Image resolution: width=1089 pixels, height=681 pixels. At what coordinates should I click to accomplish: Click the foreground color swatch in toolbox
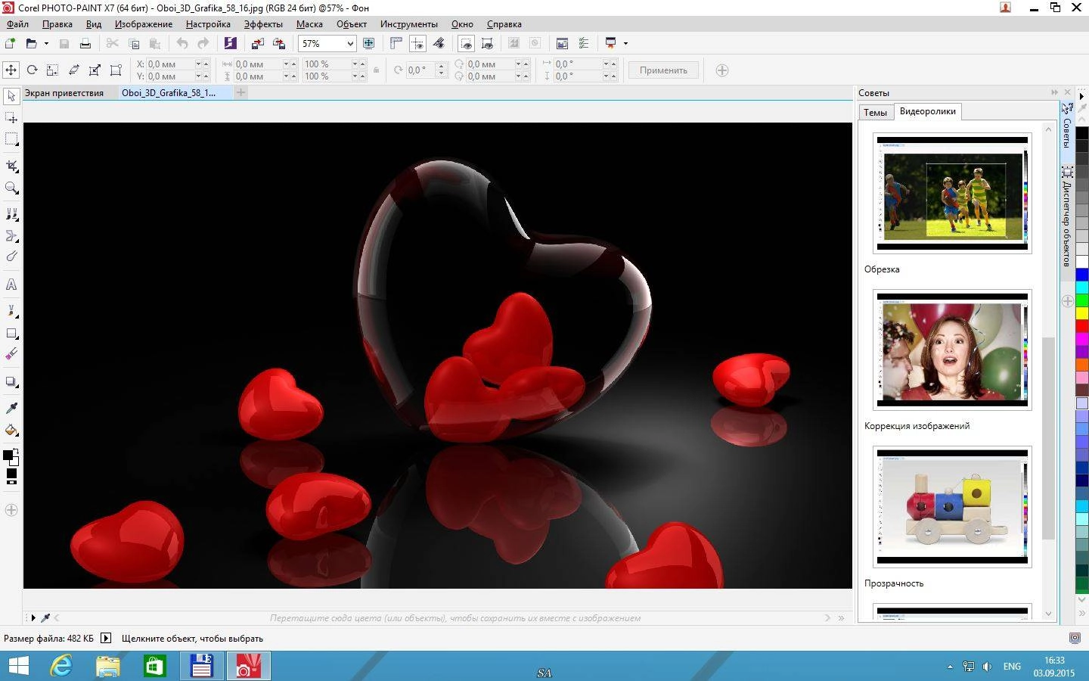[8, 455]
